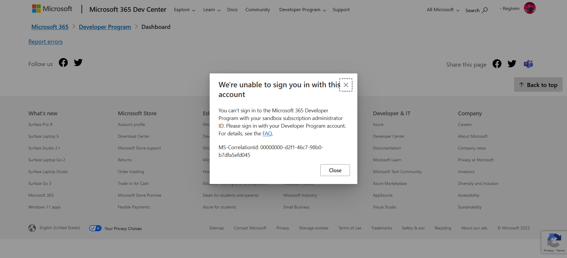Share this page on Facebook
The image size is (567, 258).
click(x=497, y=64)
